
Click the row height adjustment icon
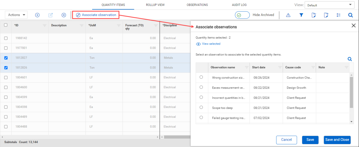338,15
